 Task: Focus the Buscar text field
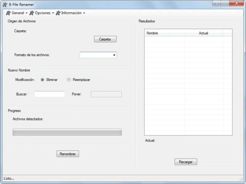pos(50,94)
